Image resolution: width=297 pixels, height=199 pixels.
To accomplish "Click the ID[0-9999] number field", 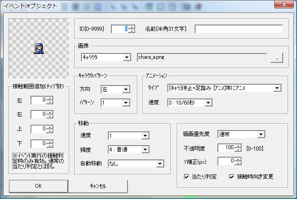I will click(120, 29).
